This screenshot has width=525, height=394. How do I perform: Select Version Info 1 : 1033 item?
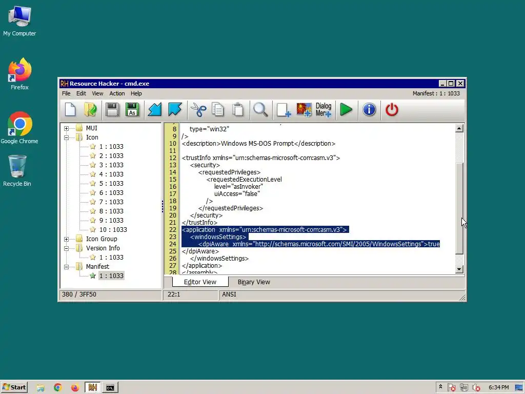(111, 258)
